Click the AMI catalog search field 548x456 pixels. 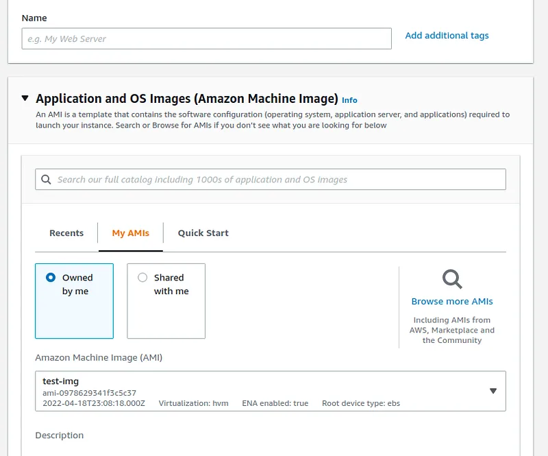(271, 179)
